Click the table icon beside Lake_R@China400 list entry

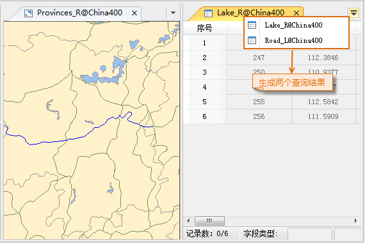pos(252,25)
